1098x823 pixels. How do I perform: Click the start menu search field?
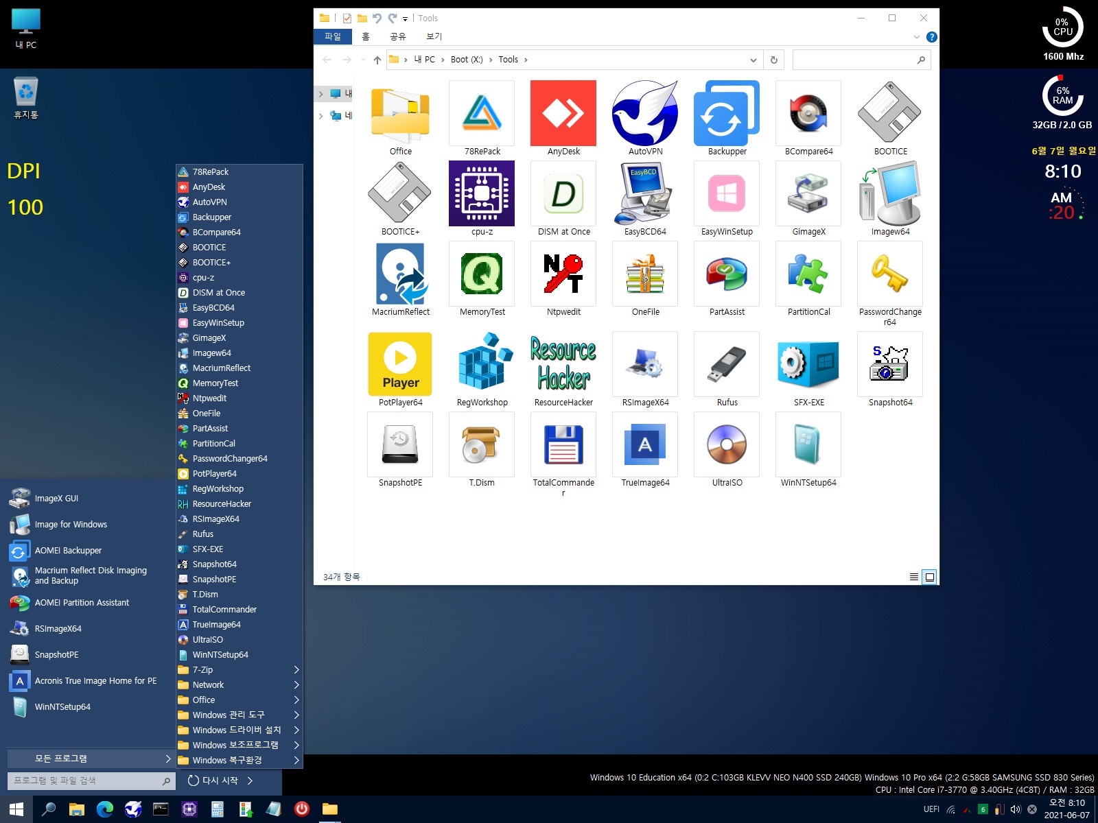point(91,780)
